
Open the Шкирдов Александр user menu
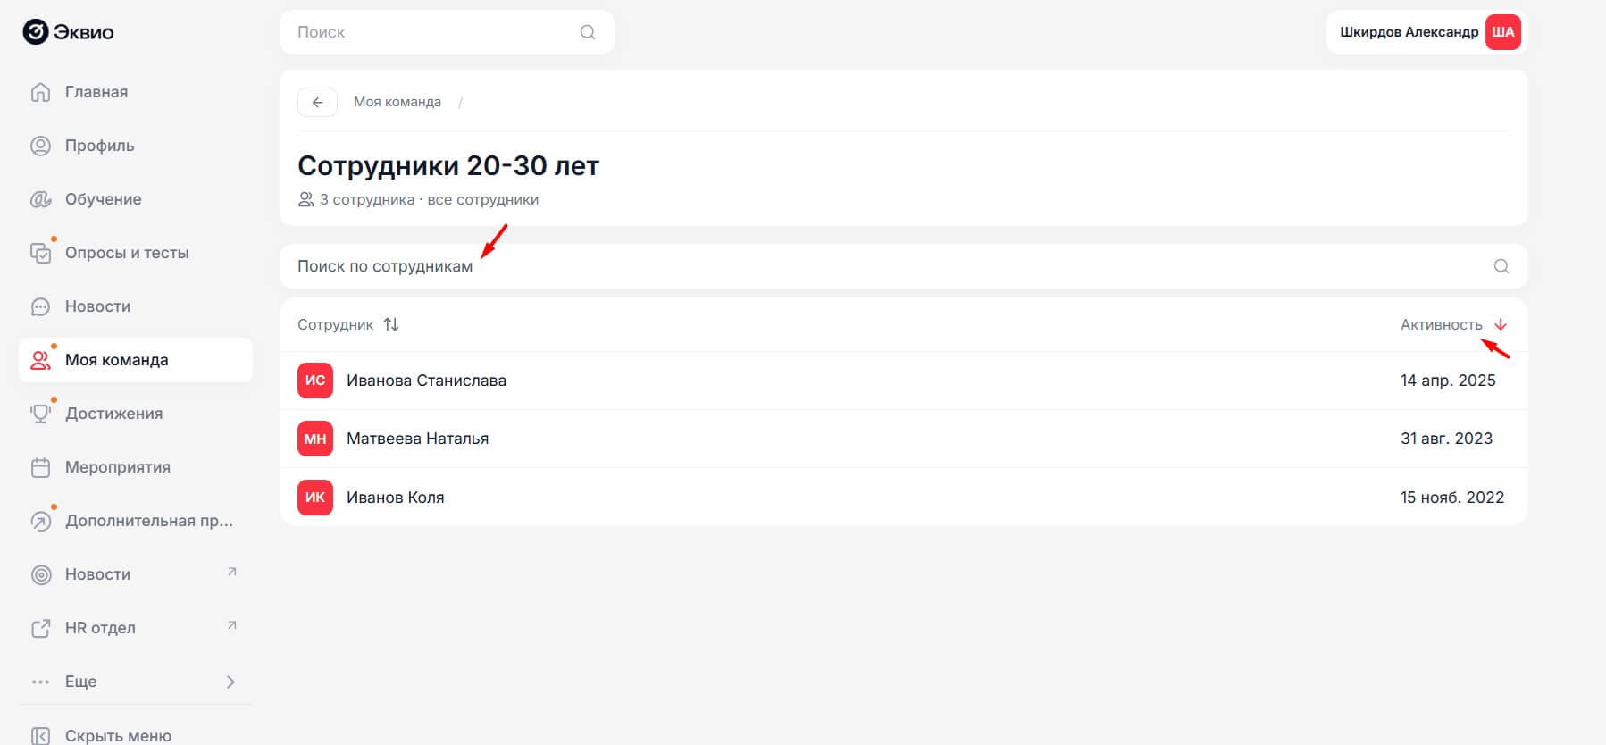coord(1409,32)
